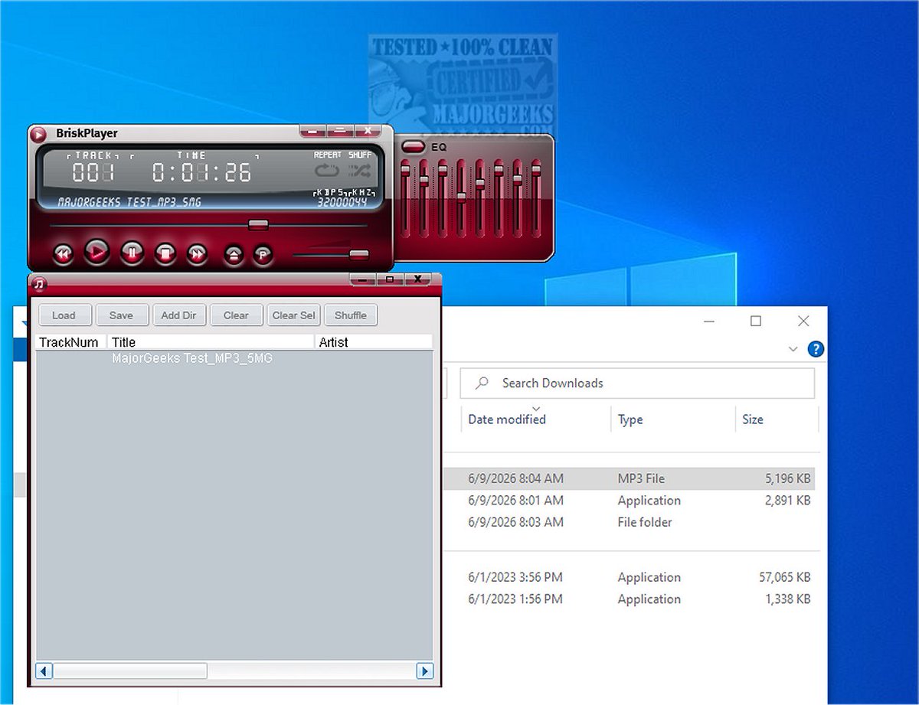Pause the track in BriskPlayer

(132, 252)
